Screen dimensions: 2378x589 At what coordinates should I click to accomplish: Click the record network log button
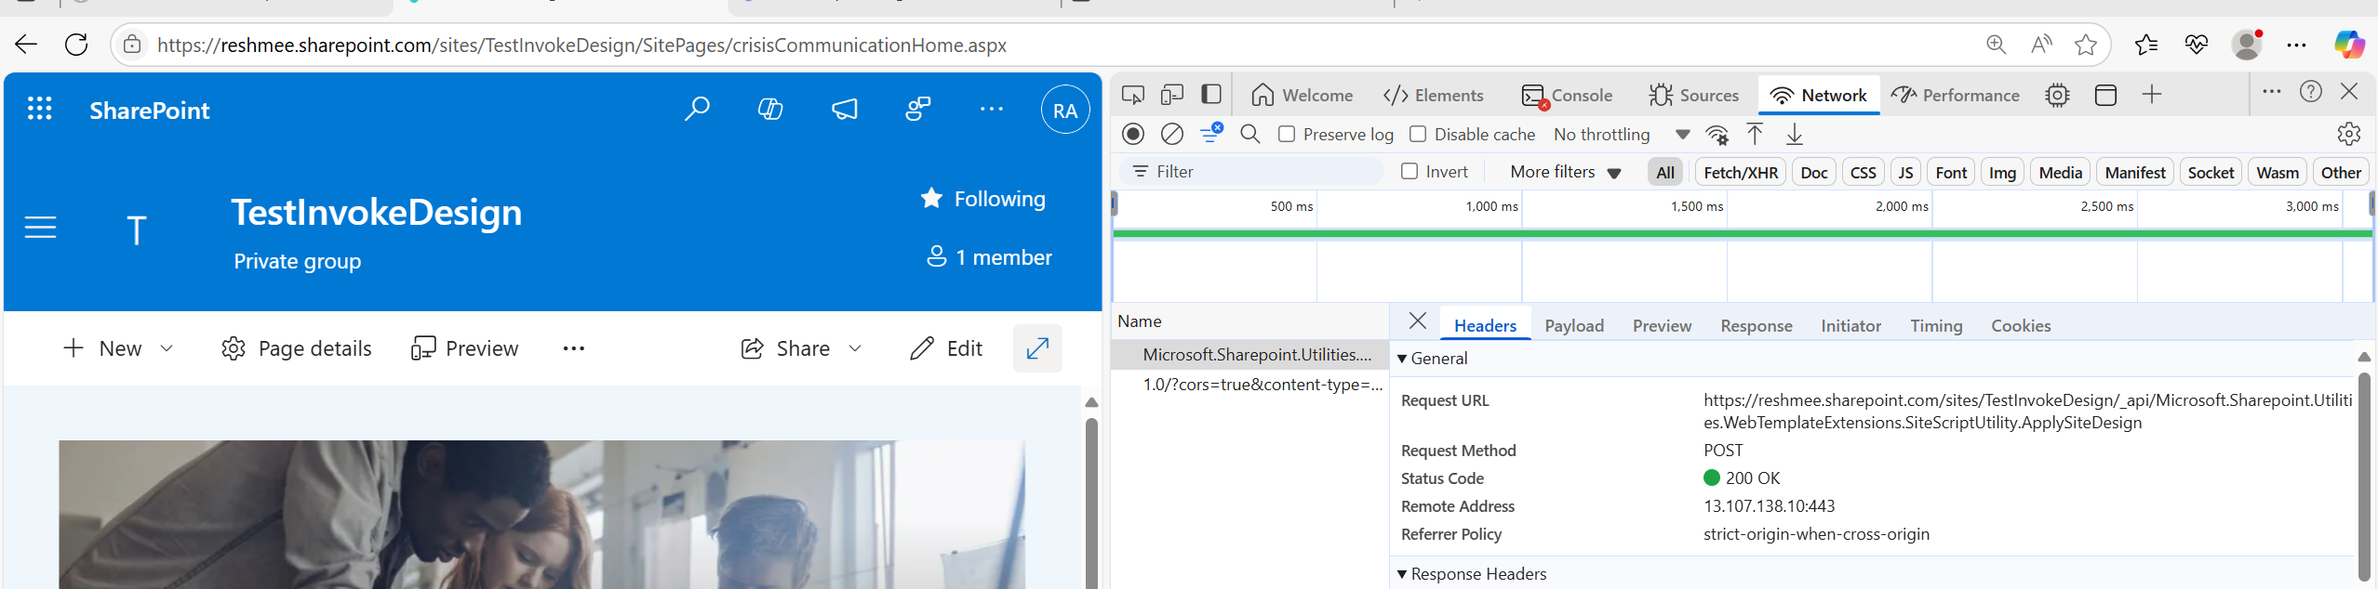coord(1132,135)
